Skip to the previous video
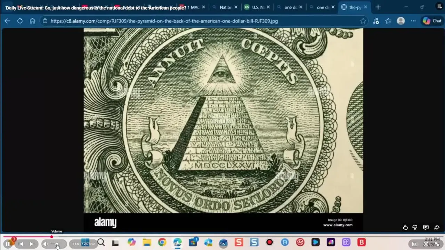Screen dimensions: 445x250 coord(21,244)
